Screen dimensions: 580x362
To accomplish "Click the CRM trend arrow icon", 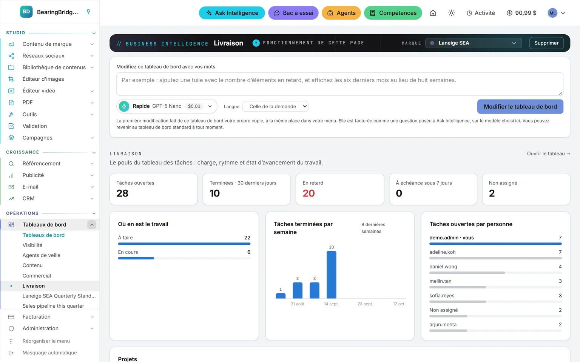I will point(11,199).
